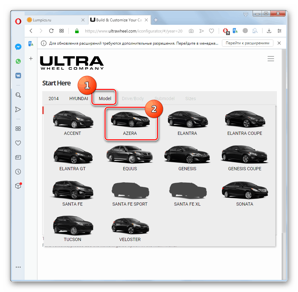Click the Перейти к расширениям button
298x292 pixels.
pyautogui.click(x=247, y=43)
